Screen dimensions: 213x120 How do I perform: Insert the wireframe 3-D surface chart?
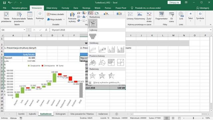tap(102, 62)
